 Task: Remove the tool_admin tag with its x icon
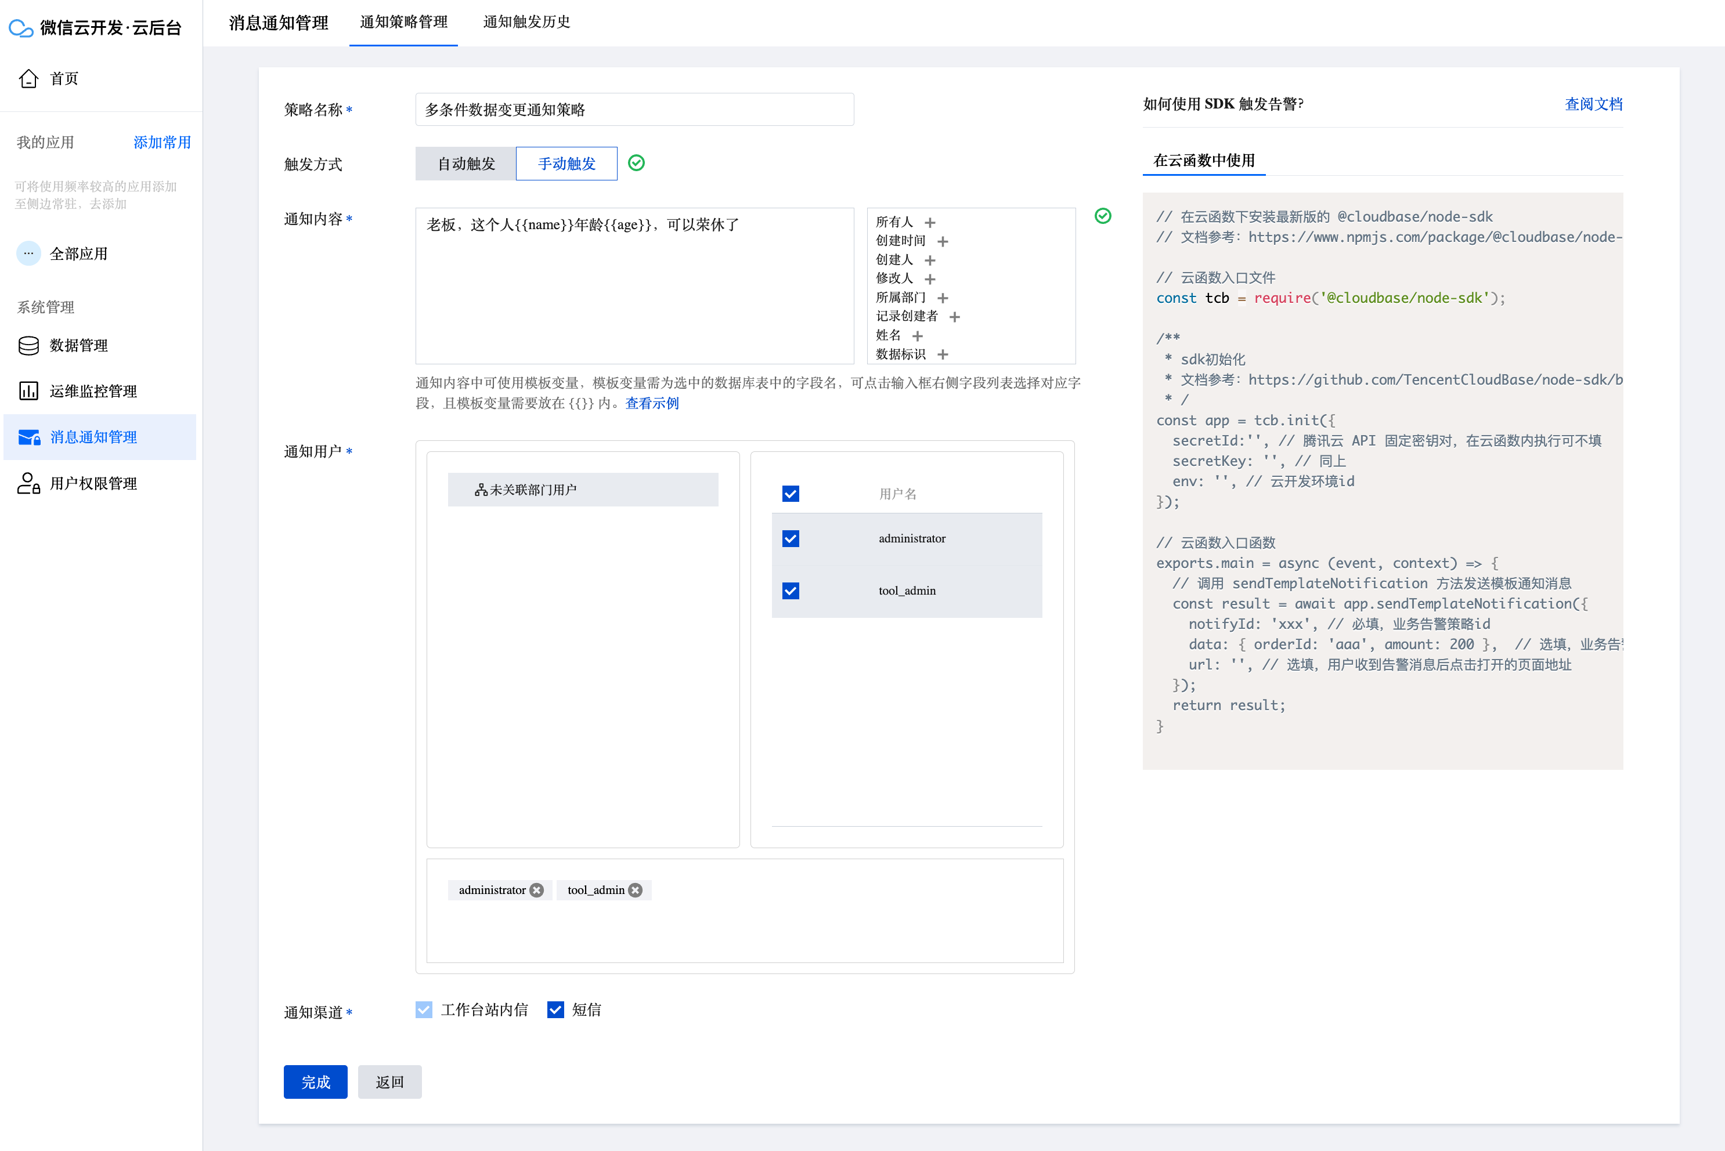[636, 891]
